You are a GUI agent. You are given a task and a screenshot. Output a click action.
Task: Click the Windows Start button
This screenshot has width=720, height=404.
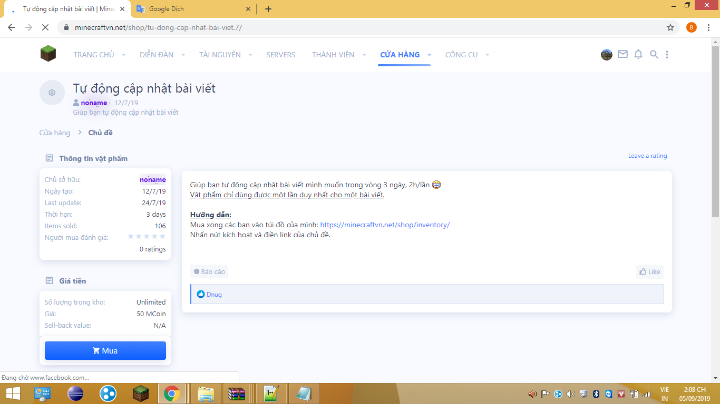pyautogui.click(x=13, y=393)
